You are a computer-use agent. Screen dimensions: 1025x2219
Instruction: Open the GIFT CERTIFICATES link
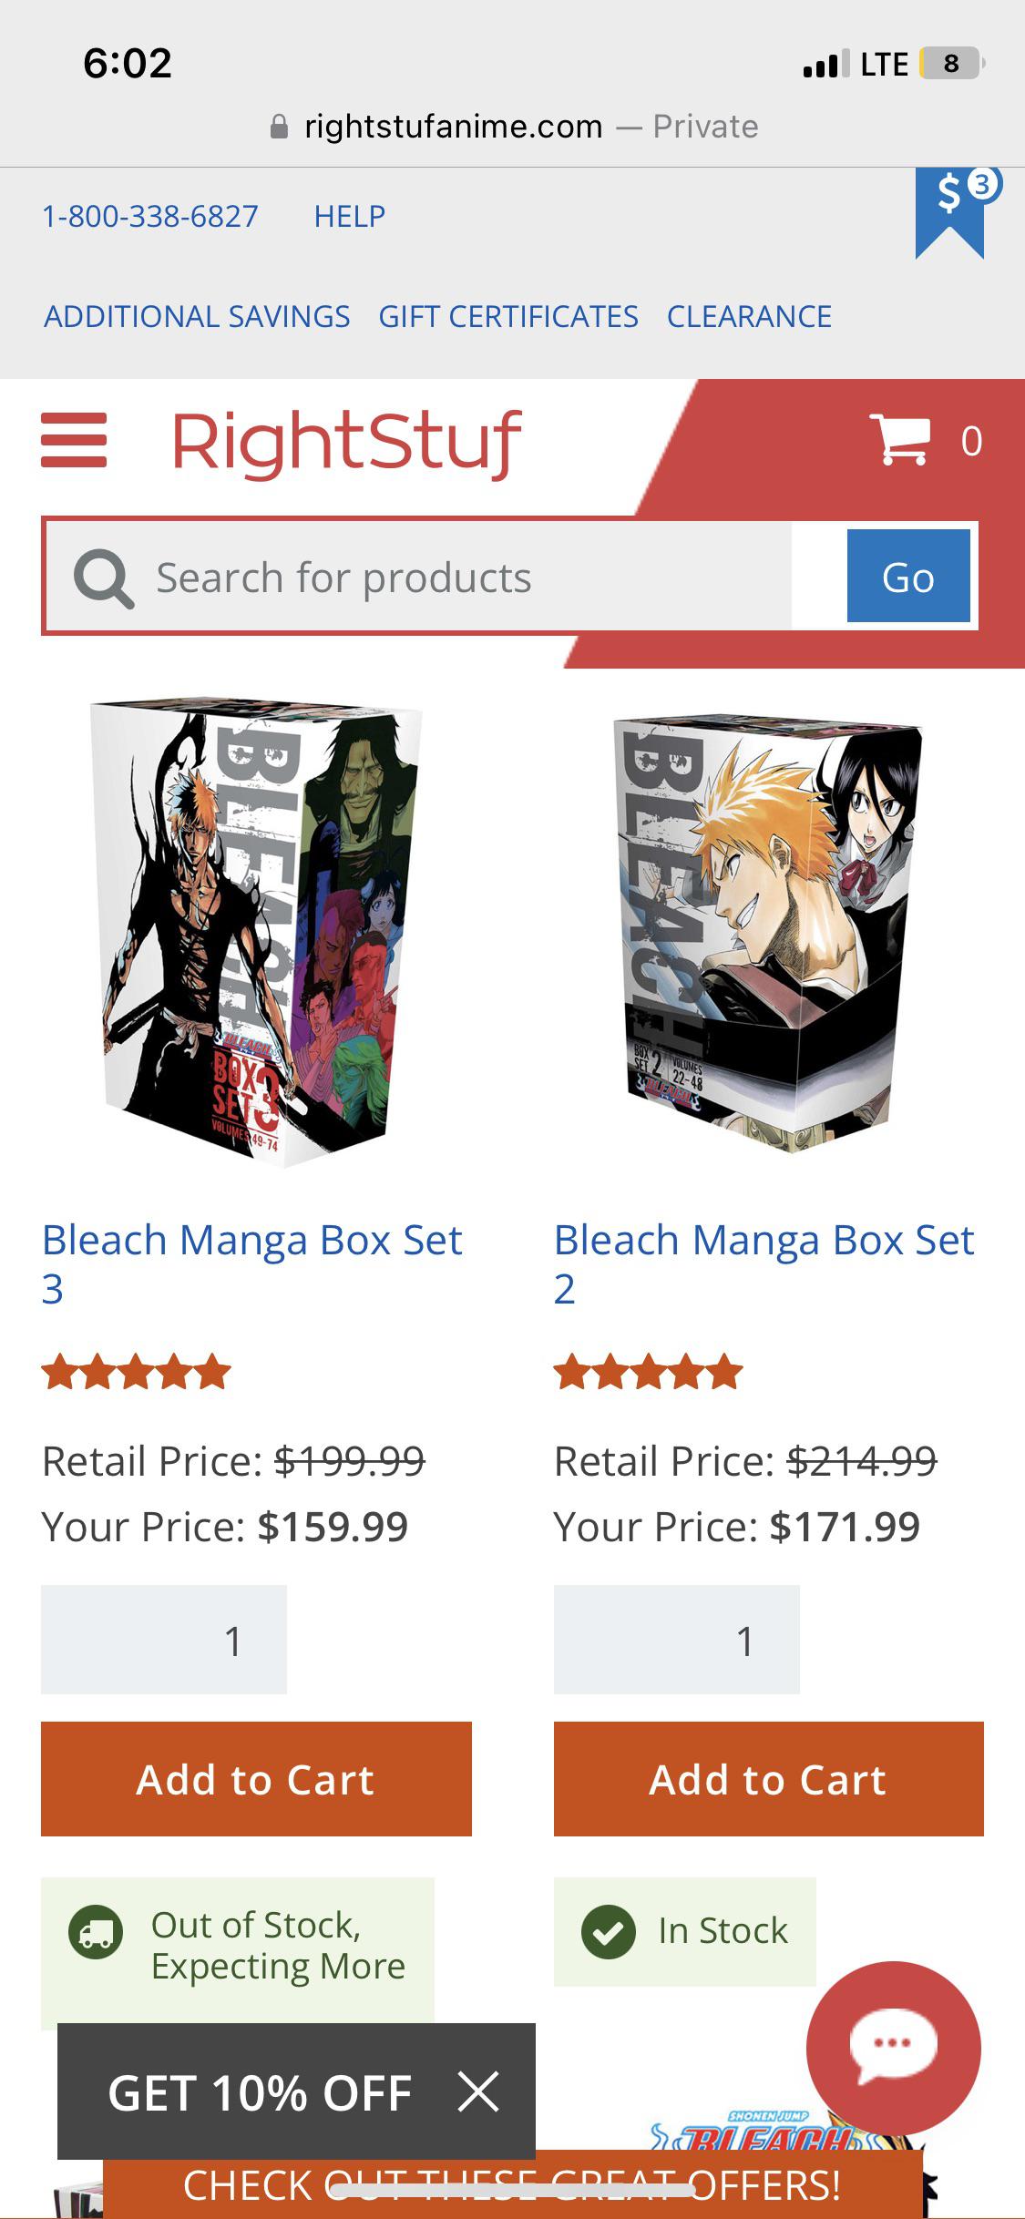coord(508,316)
